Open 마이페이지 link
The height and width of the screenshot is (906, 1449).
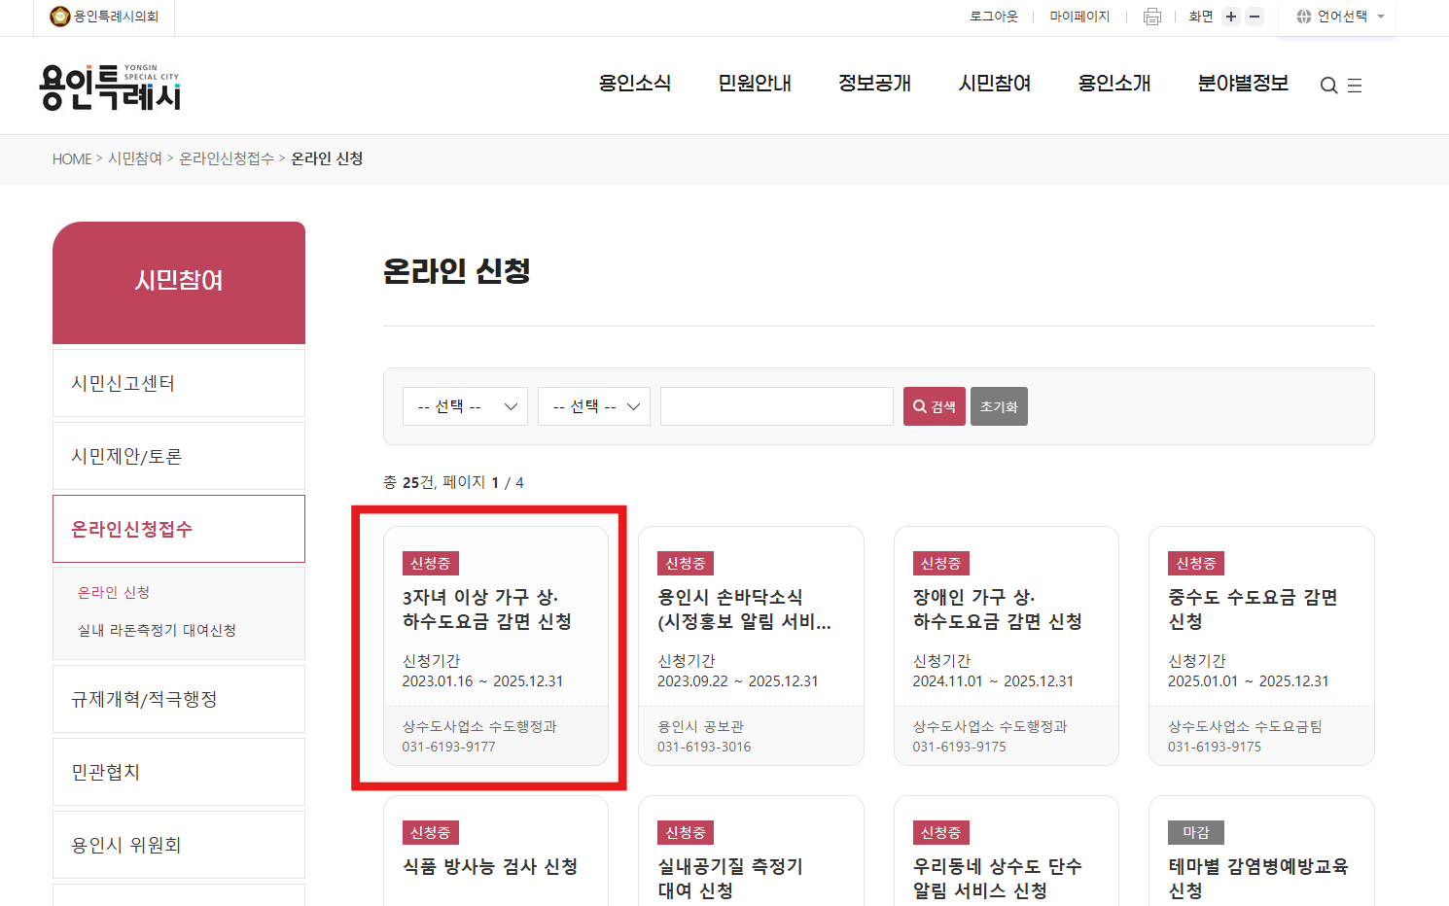click(1079, 17)
